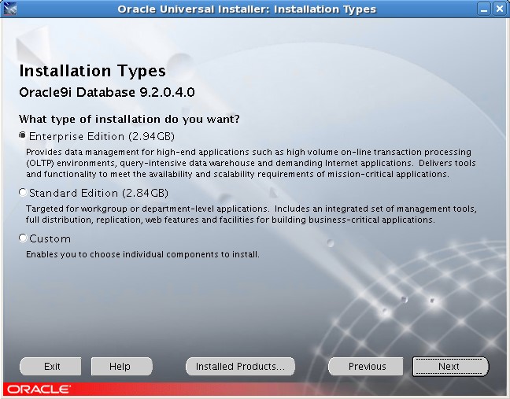Open the window menu icon in title bar
510x399 pixels.
(x=9, y=9)
